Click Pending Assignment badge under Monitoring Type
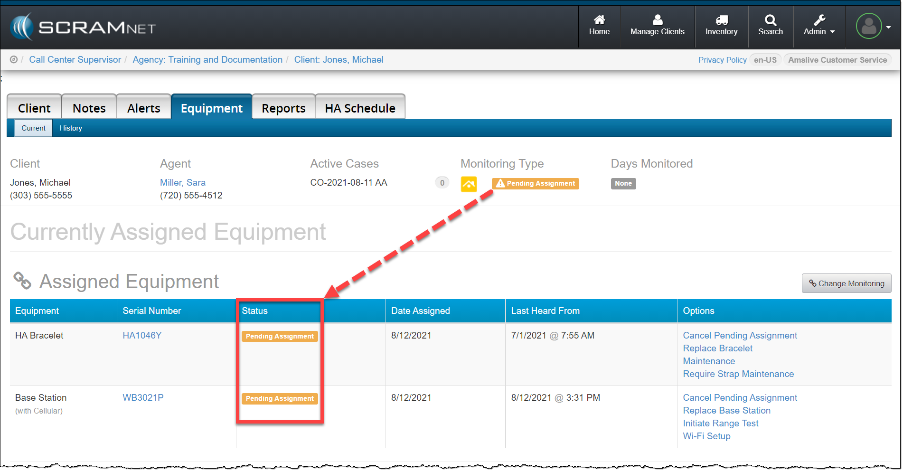 (x=535, y=184)
